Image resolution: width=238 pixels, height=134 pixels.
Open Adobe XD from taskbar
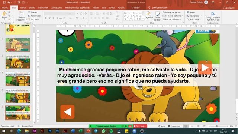coord(34,131)
